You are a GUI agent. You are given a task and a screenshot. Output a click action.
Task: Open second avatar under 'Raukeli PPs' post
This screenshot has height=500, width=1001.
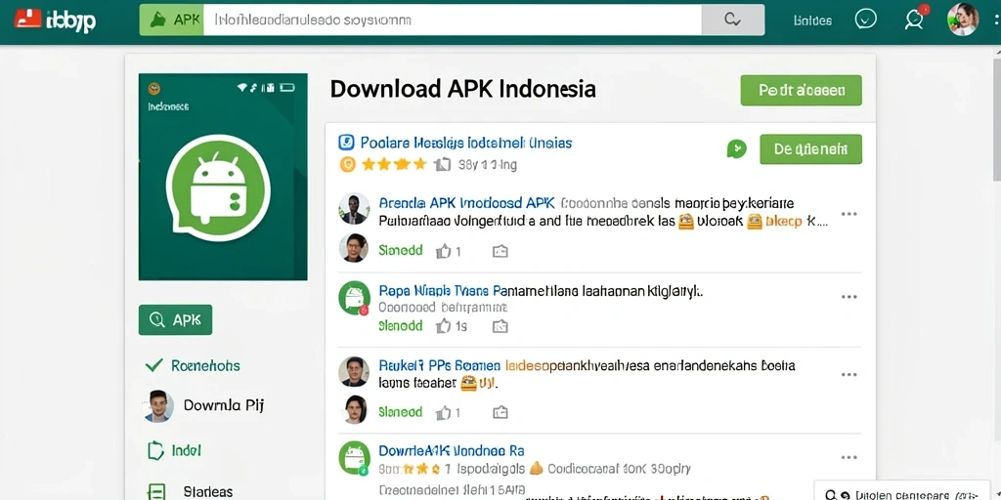355,409
